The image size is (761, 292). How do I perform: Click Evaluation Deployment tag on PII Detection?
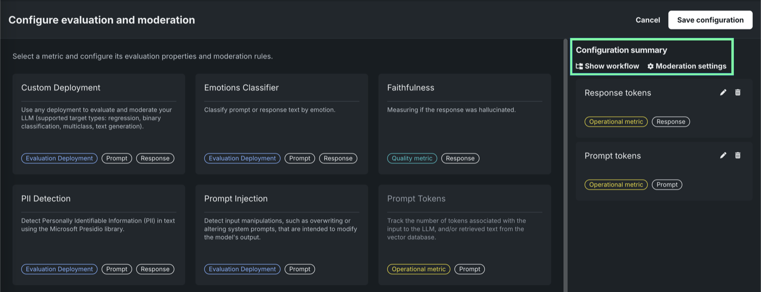59,269
